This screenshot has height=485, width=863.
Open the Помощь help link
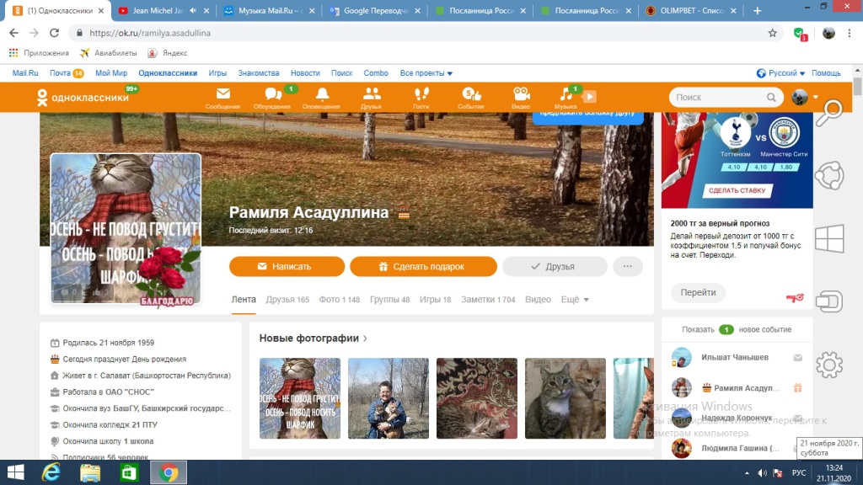(x=826, y=73)
